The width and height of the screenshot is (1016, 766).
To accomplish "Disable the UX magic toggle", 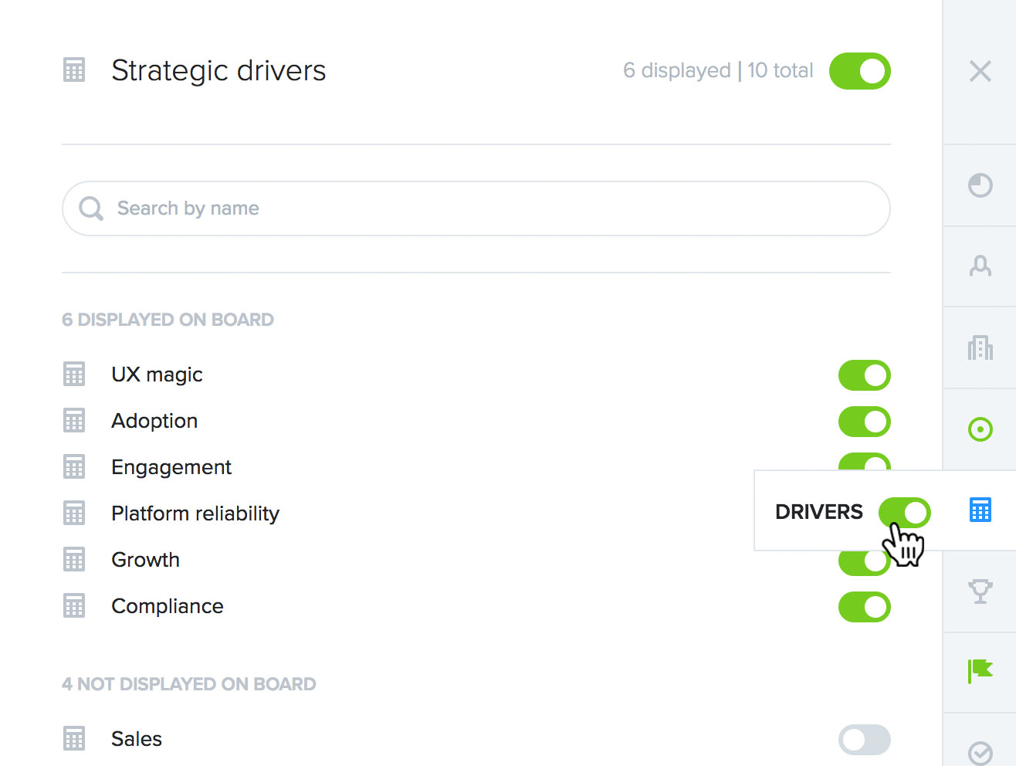I will [864, 375].
